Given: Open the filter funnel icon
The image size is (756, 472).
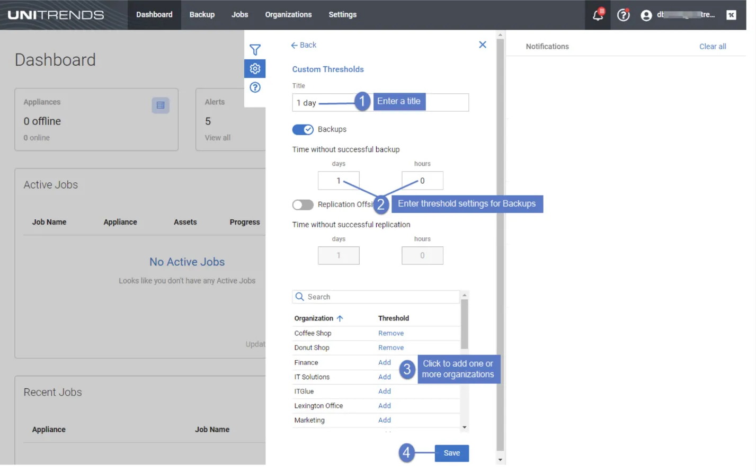Looking at the screenshot, I should (x=255, y=50).
